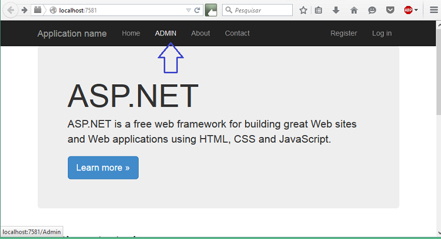Click the green page thumbnail toolbar icon
Screen dimensions: 441x239
point(211,10)
